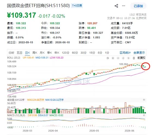This screenshot has height=135, width=152.
Task: Click the 资产净值 value 72.01亿
Action: point(130,37)
